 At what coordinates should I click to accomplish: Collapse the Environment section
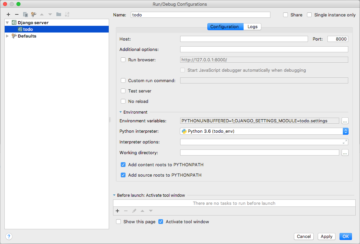pos(120,112)
